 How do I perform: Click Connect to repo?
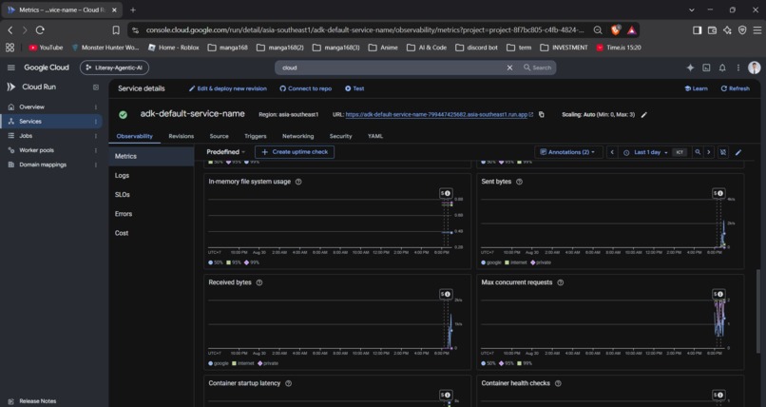click(306, 88)
